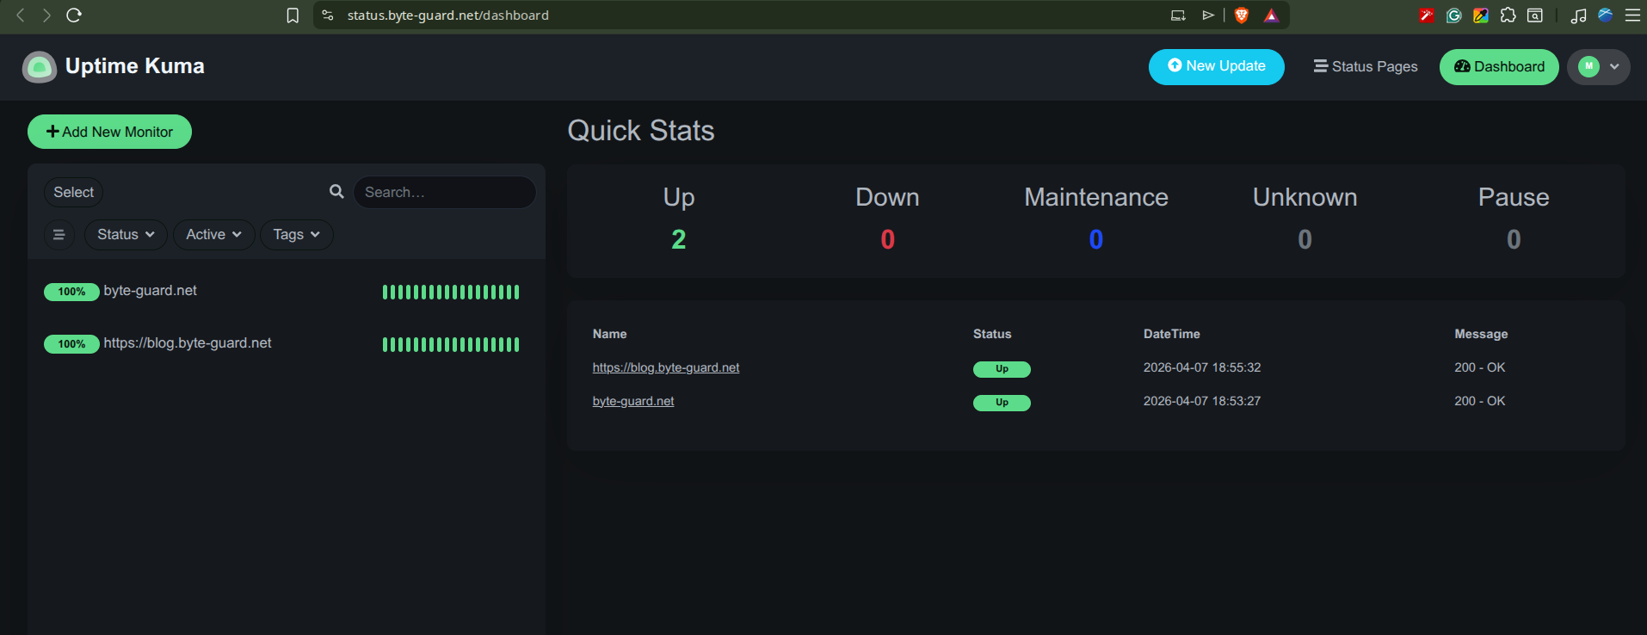The height and width of the screenshot is (635, 1647).
Task: Click the screen cast icon in address bar
Action: pyautogui.click(x=1178, y=15)
